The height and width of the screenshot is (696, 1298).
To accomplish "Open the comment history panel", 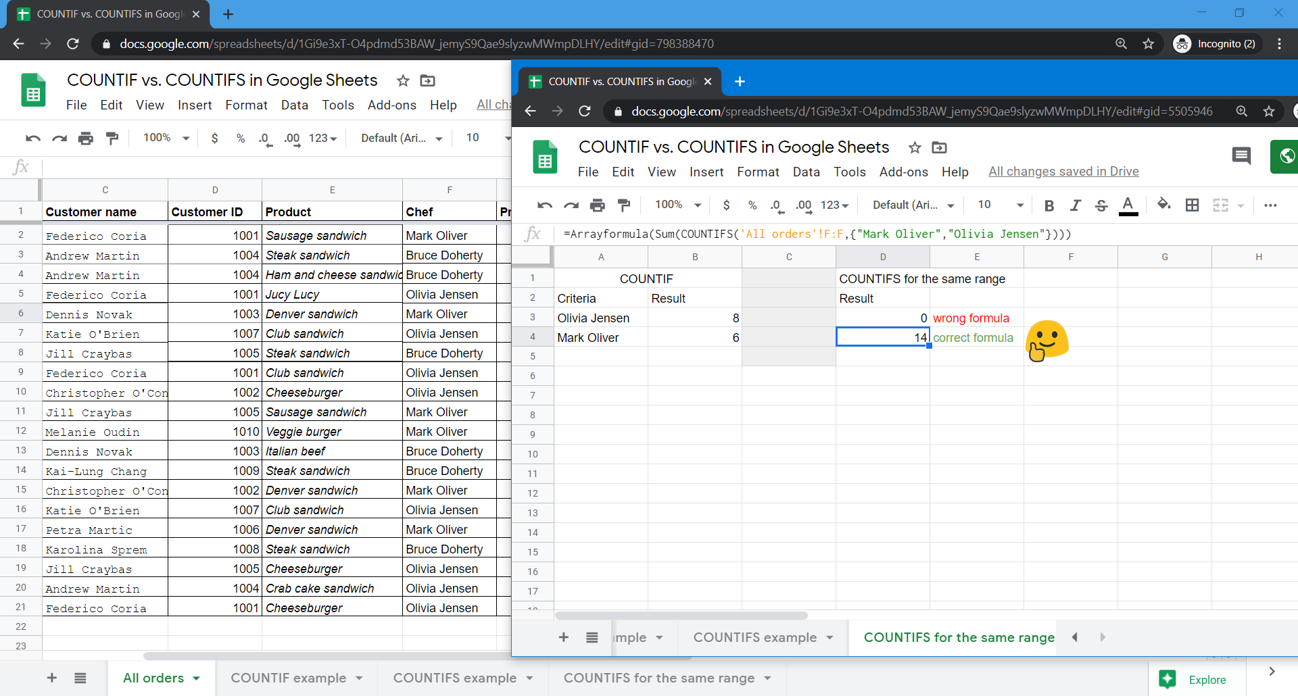I will (x=1243, y=156).
